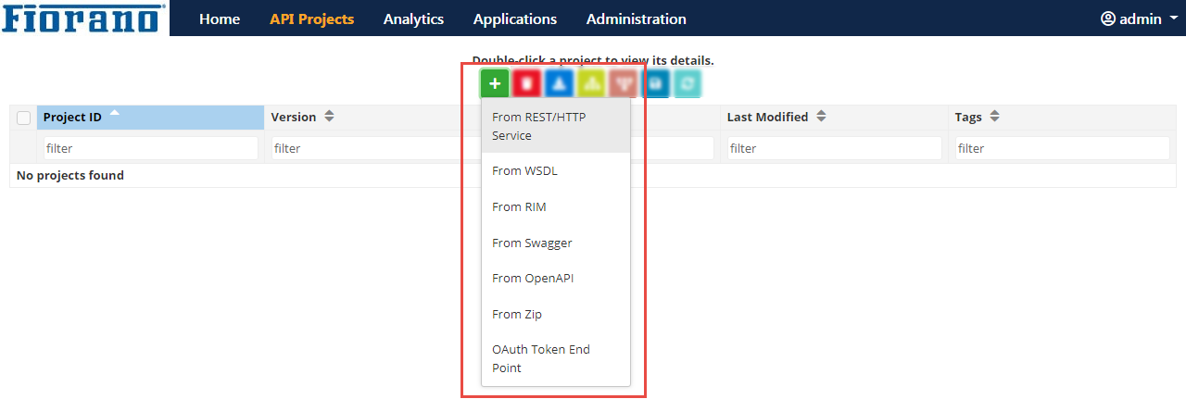
Task: Click the admin username label
Action: tap(1141, 19)
